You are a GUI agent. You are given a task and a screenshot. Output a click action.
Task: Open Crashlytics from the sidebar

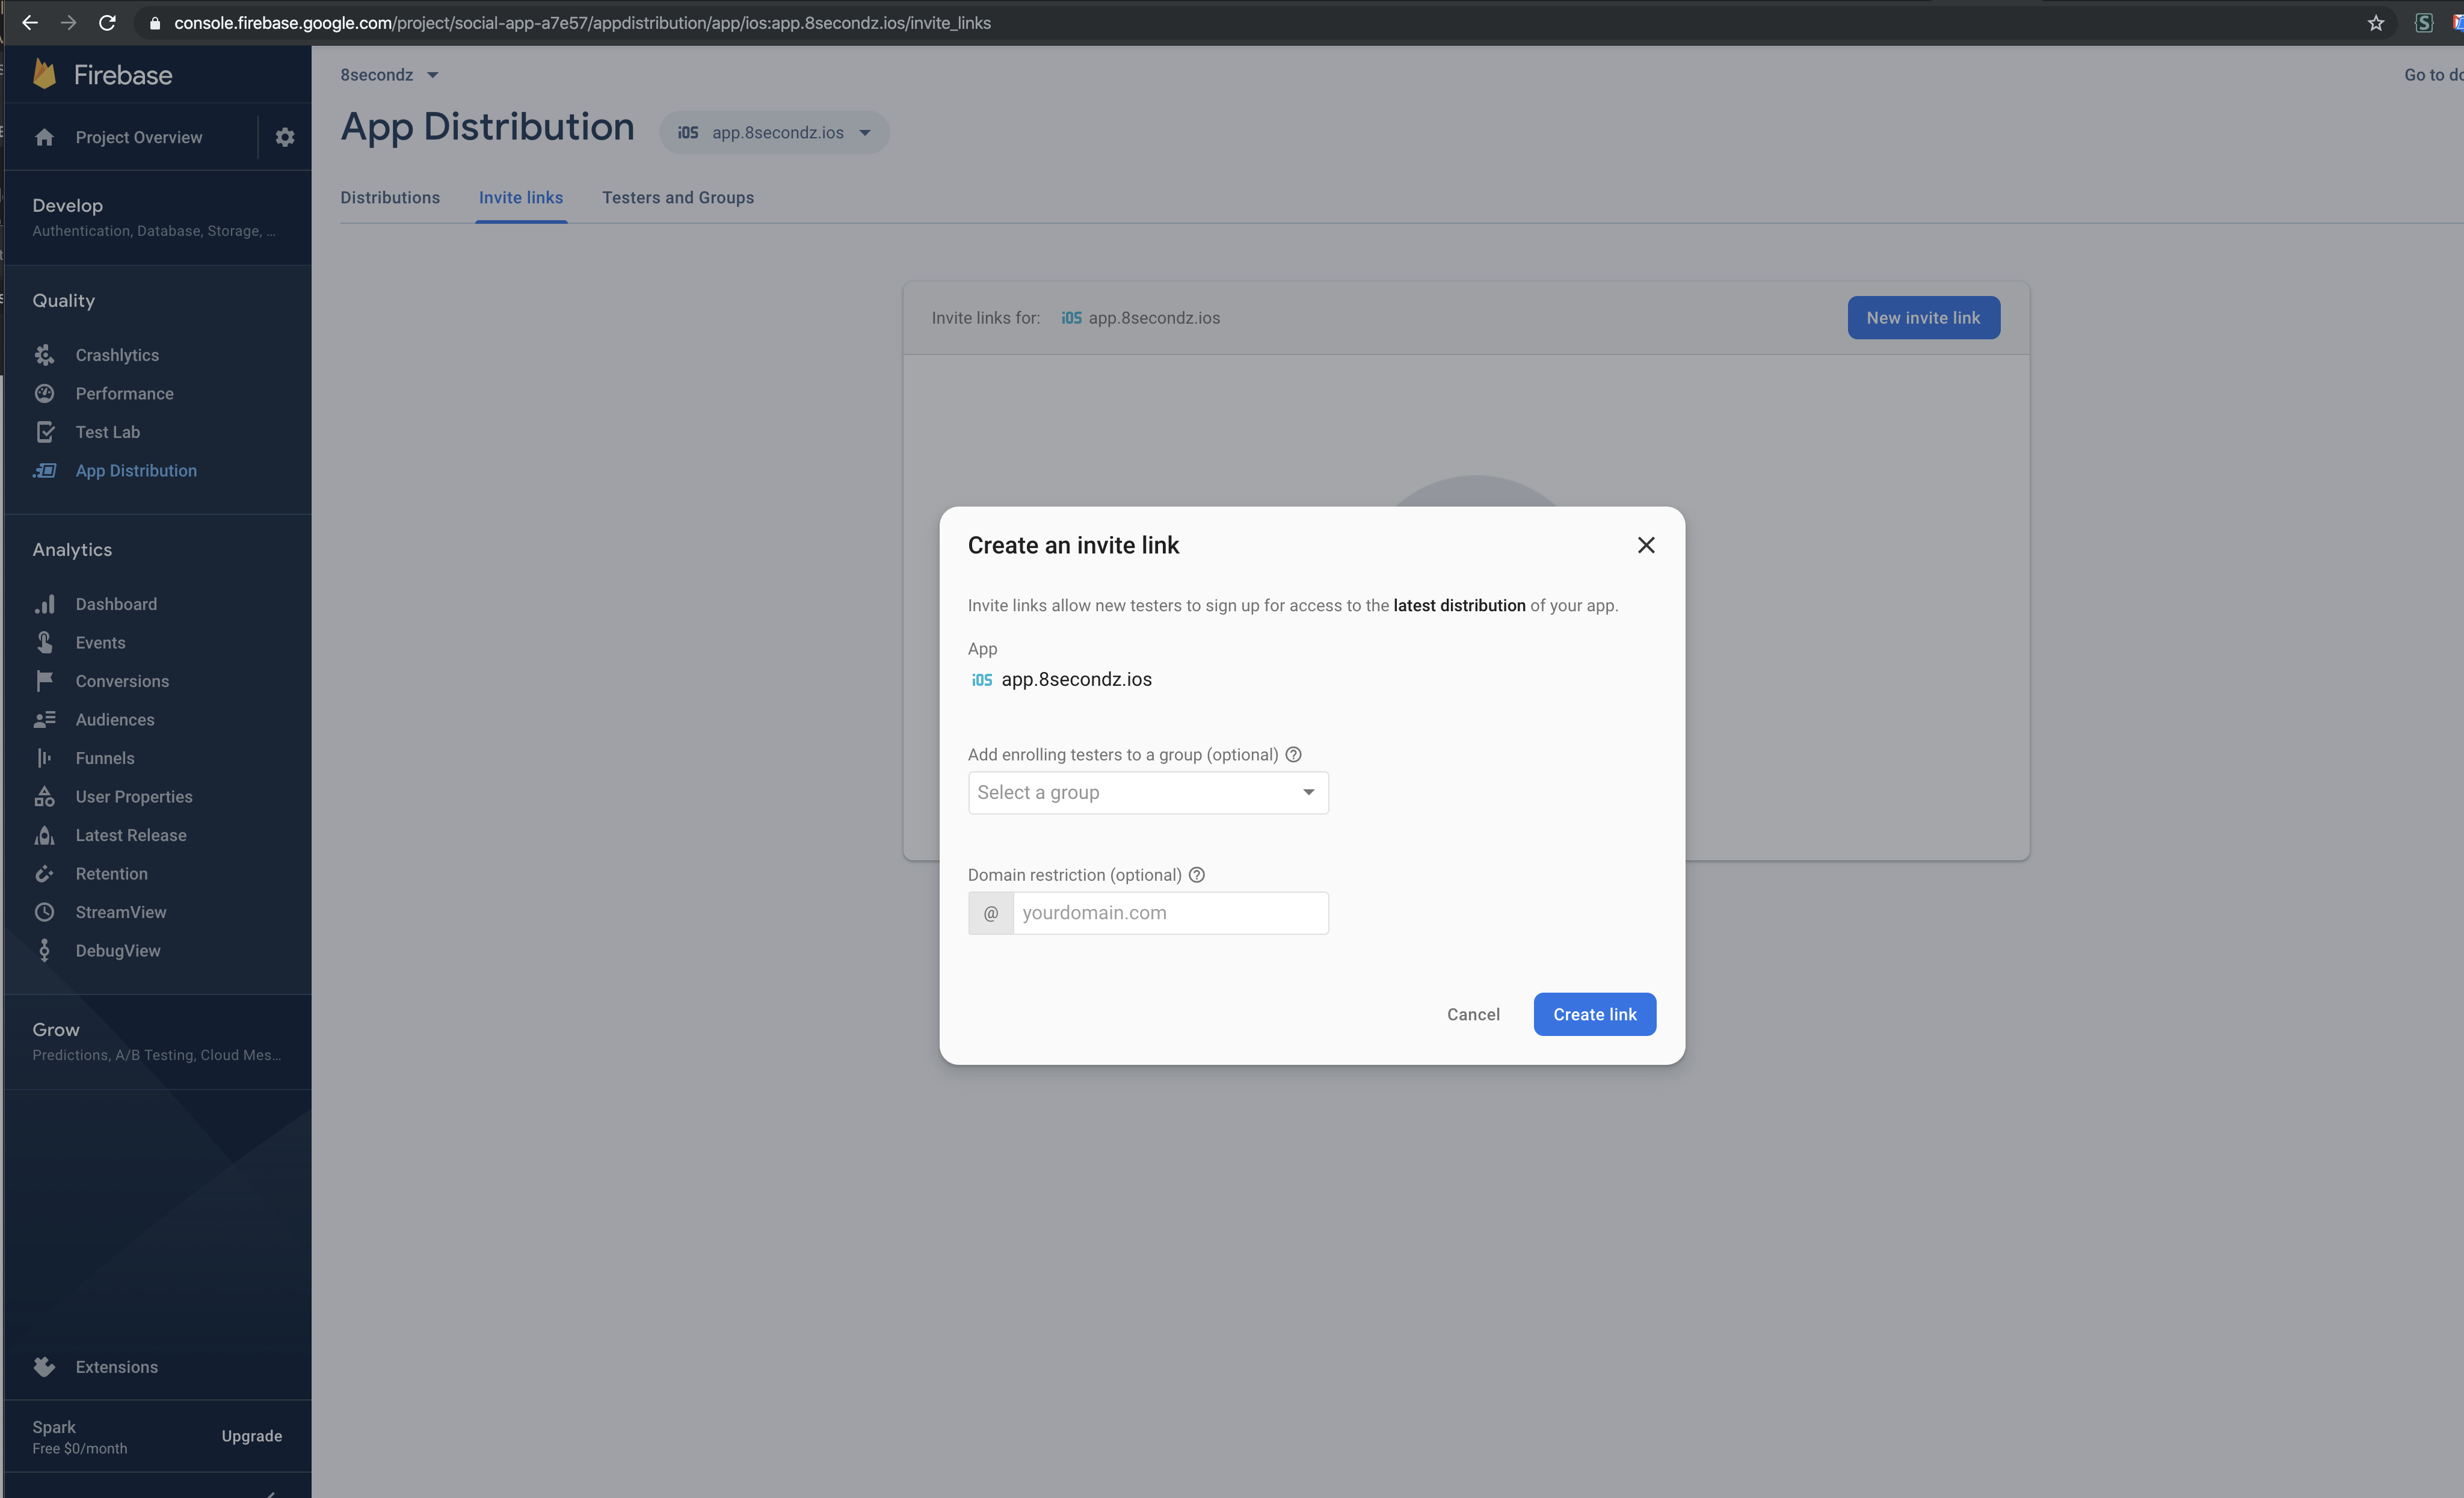tap(117, 355)
